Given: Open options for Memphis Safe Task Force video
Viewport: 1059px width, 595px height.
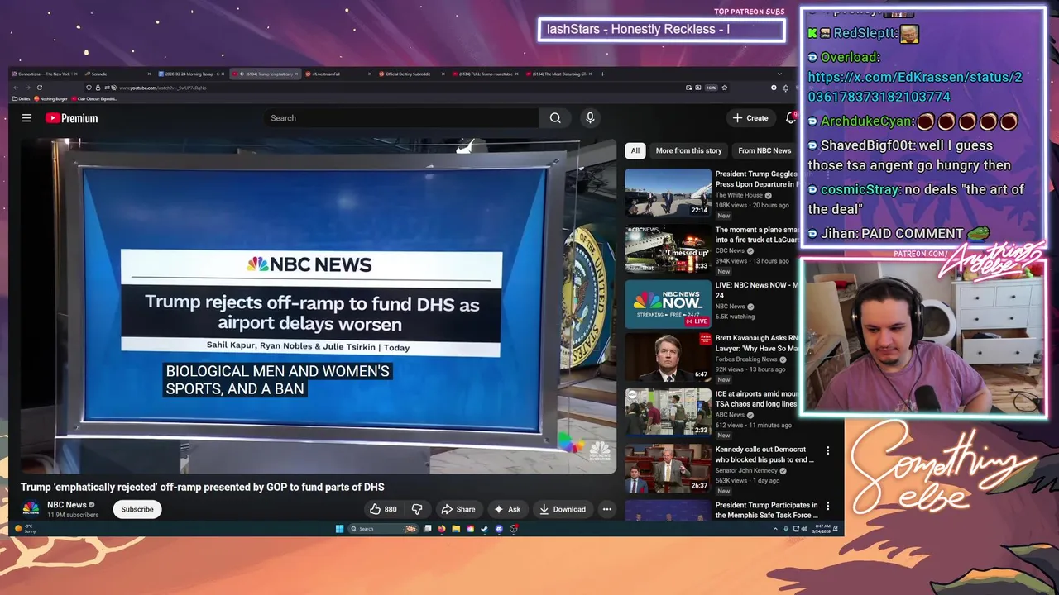Looking at the screenshot, I should point(827,507).
